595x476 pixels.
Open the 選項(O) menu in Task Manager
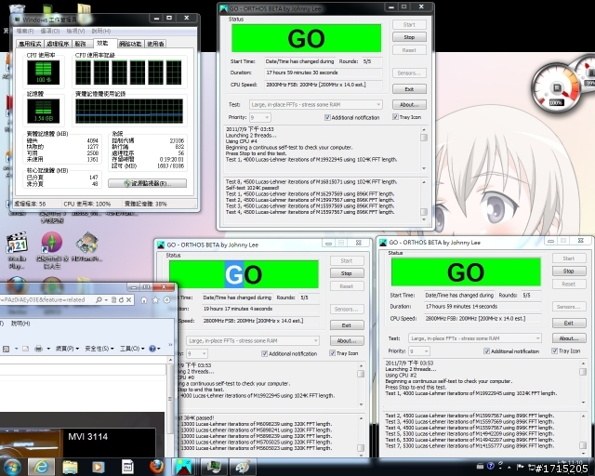(50, 31)
